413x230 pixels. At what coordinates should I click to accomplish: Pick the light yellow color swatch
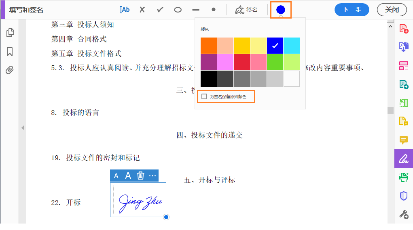[x=258, y=46]
